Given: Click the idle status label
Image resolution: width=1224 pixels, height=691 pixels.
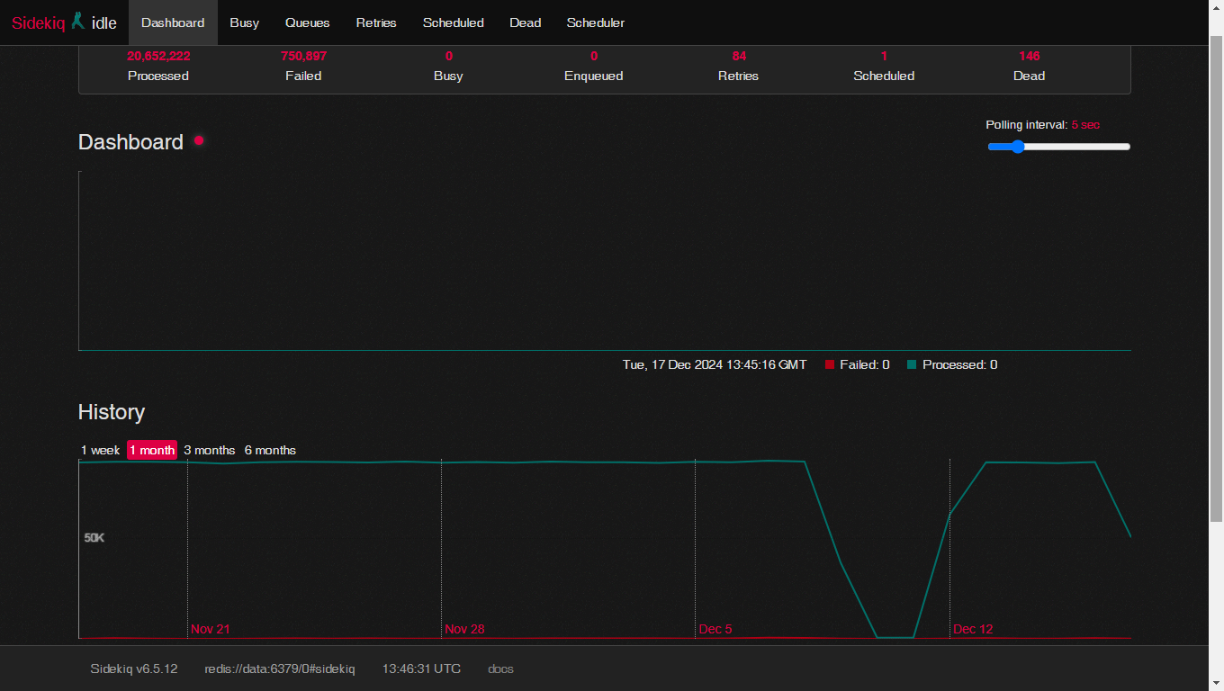Looking at the screenshot, I should pos(104,23).
